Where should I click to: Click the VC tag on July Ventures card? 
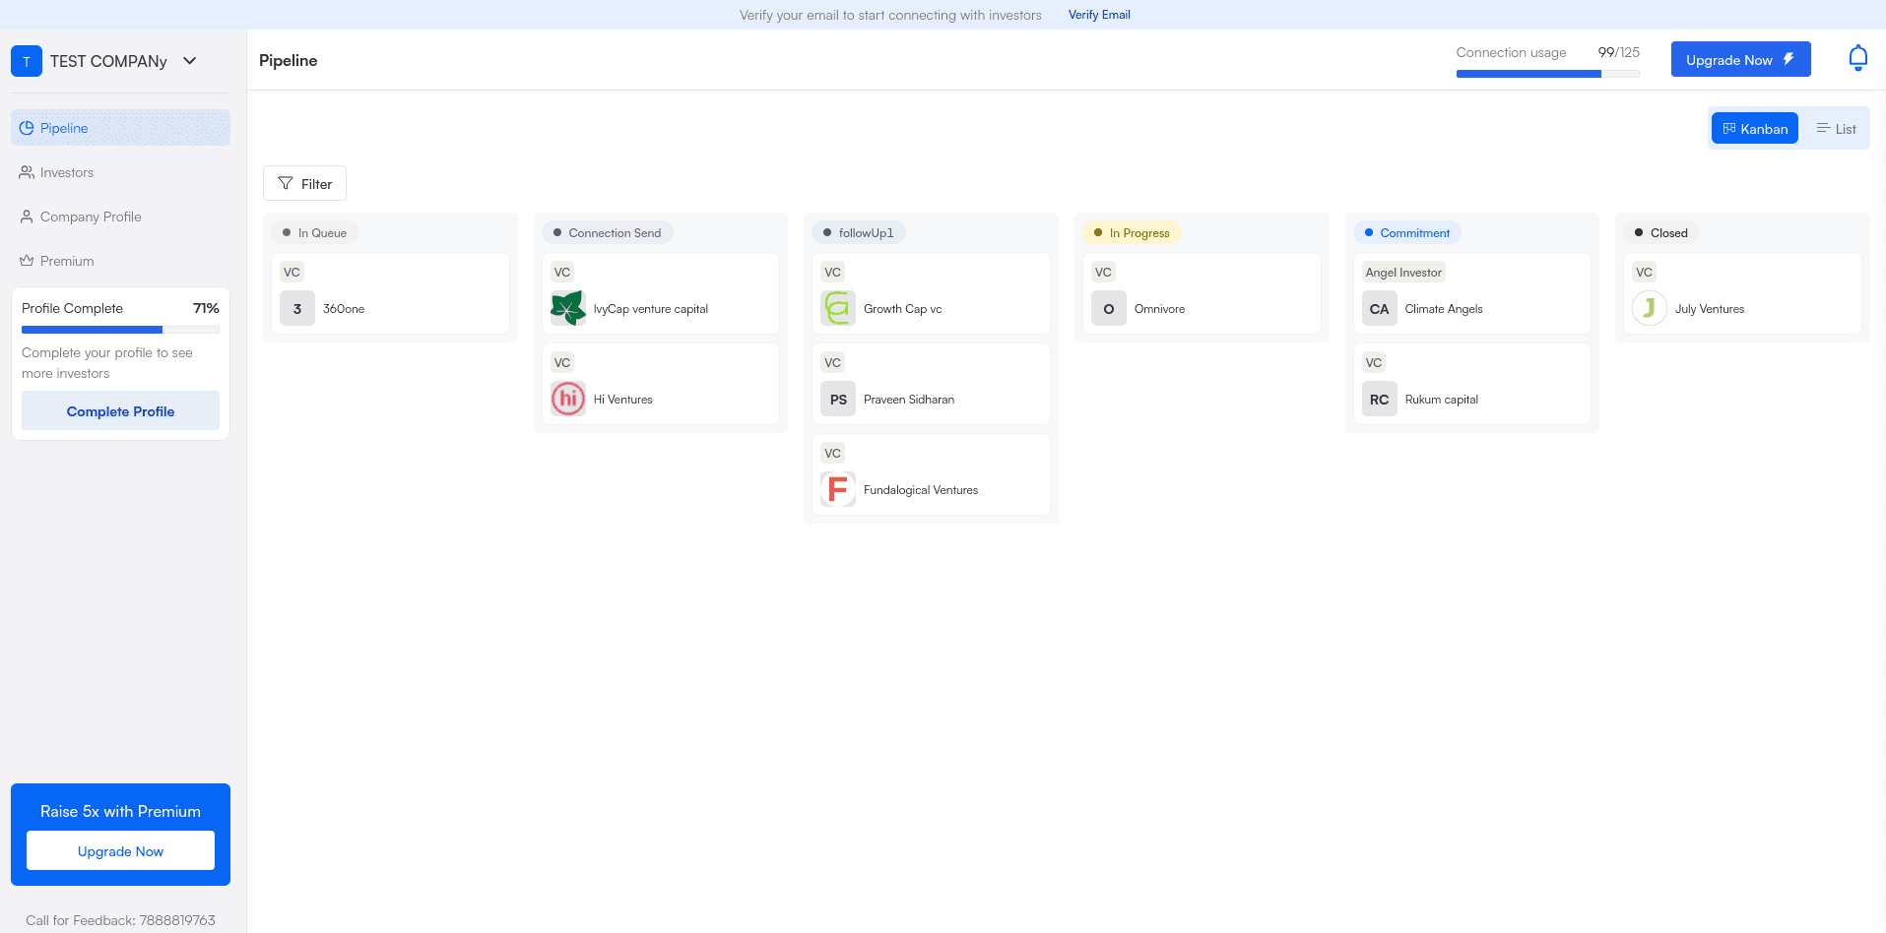[x=1644, y=273]
